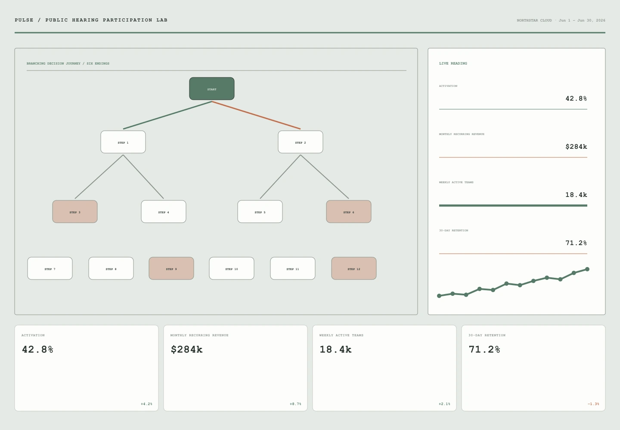Select the highlighted Step 12 ending
The height and width of the screenshot is (430, 620).
pyautogui.click(x=354, y=268)
